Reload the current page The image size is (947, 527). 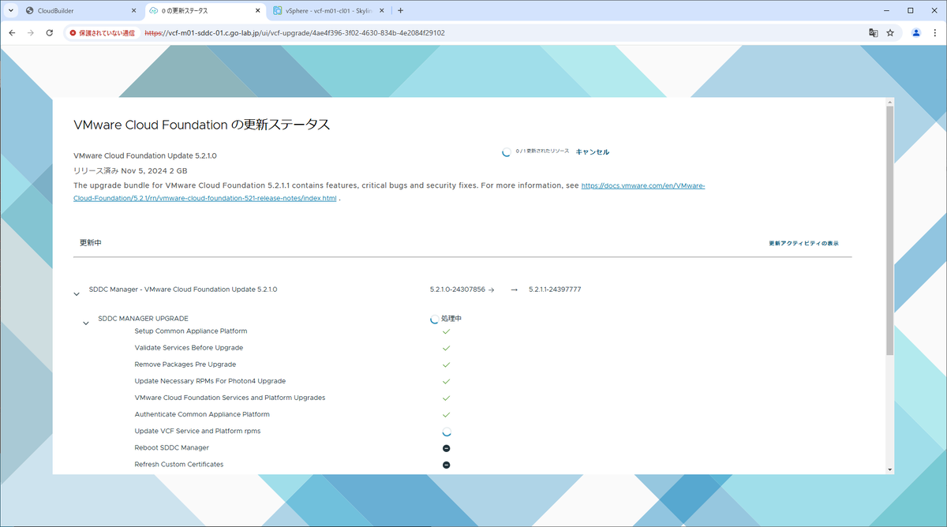50,33
